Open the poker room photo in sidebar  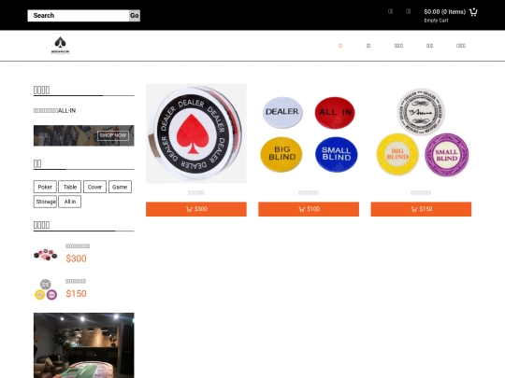84,345
